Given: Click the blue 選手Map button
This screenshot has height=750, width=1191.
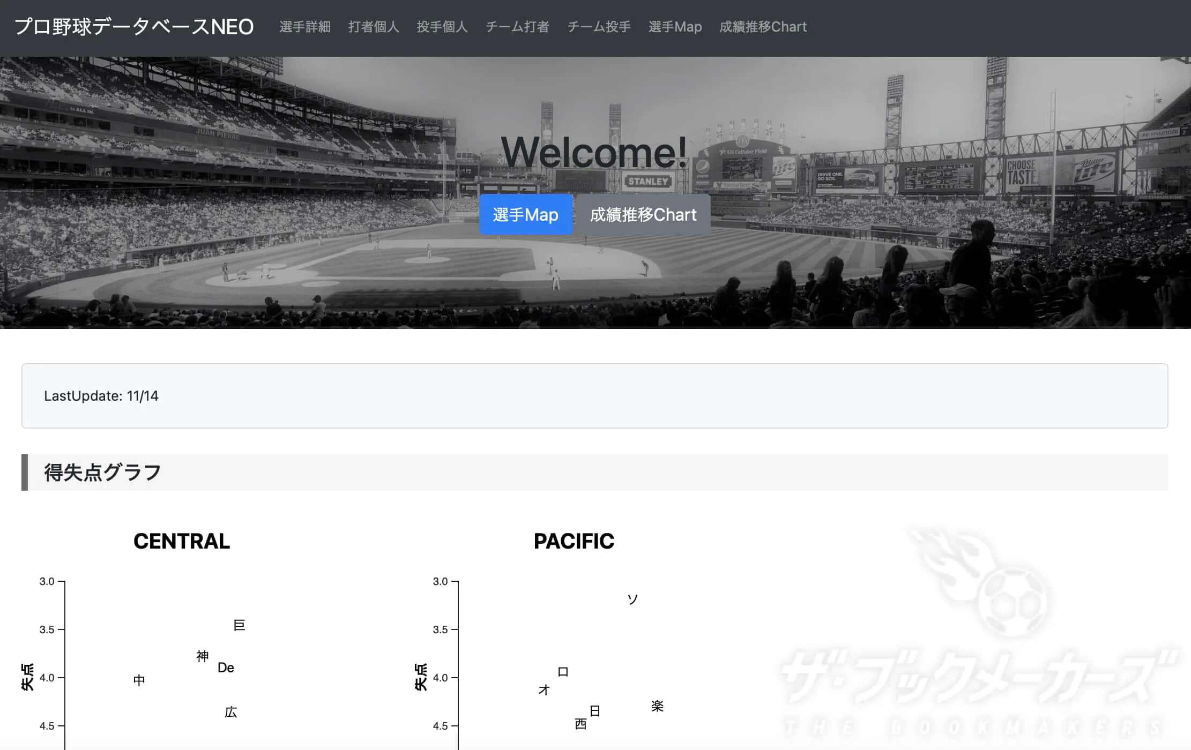Looking at the screenshot, I should pyautogui.click(x=525, y=214).
